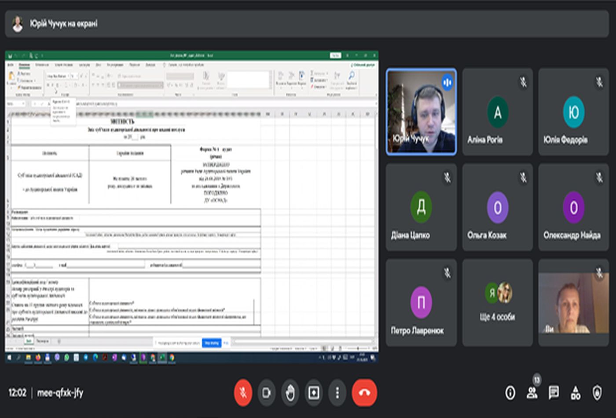Viewport: 616px width, 418px height.
Task: Toggle the camera on or off
Action: click(267, 392)
